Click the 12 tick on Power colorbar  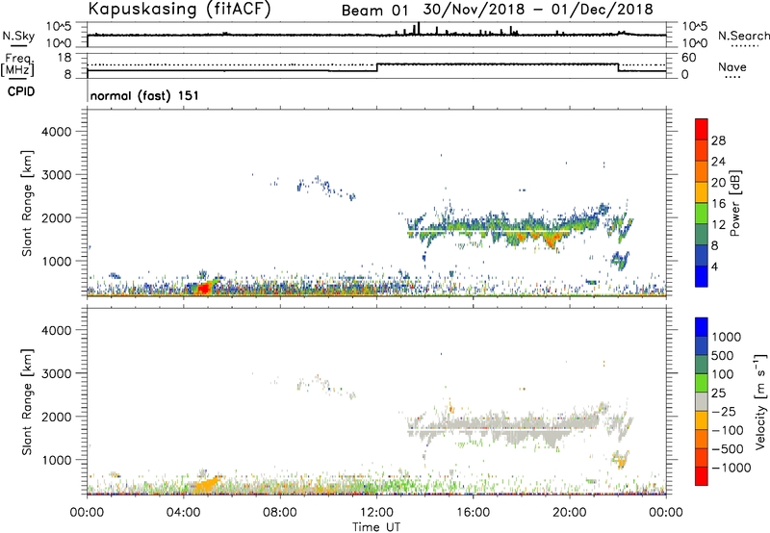[x=718, y=225]
